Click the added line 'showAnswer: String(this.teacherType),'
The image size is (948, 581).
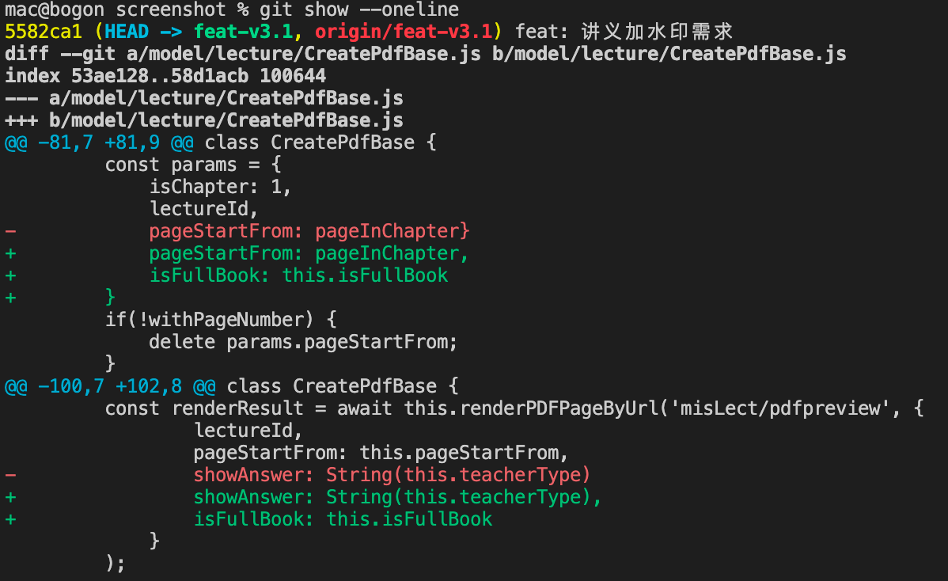pyautogui.click(x=398, y=497)
